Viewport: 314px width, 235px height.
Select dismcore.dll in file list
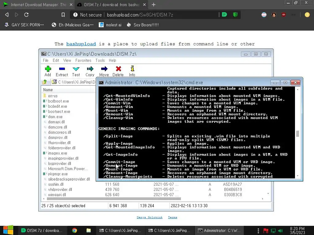coord(57,127)
